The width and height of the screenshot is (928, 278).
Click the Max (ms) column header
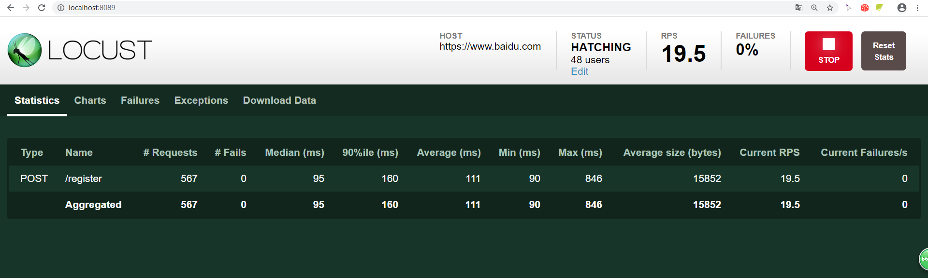coord(580,153)
